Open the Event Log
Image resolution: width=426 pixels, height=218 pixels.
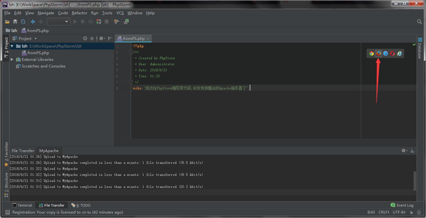[x=402, y=205]
